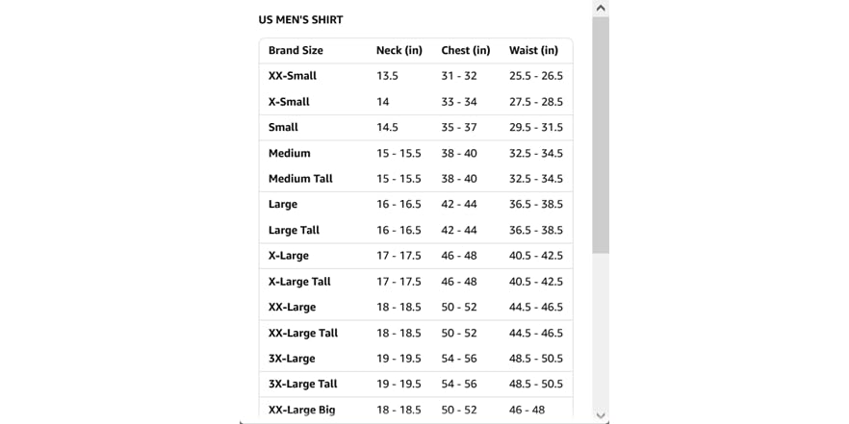Click the Chest (in) column header
The height and width of the screenshot is (424, 849).
point(465,51)
